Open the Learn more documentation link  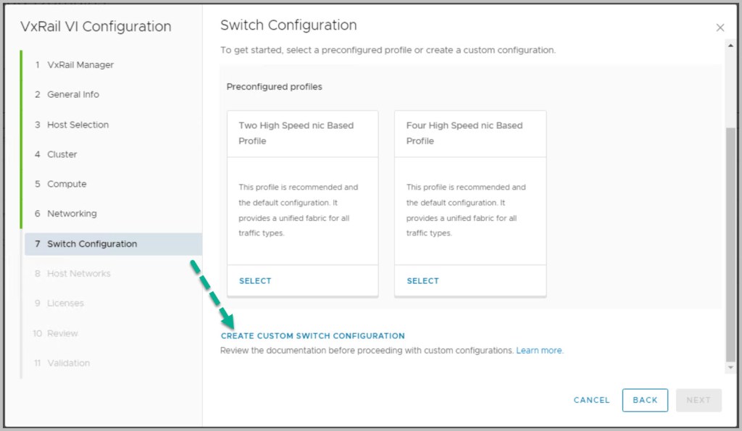(x=539, y=351)
